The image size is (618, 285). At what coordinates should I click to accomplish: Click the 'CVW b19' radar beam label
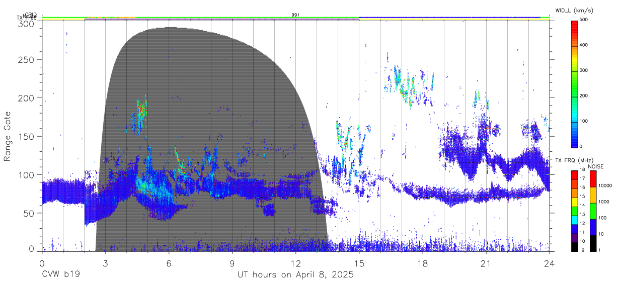[60, 275]
